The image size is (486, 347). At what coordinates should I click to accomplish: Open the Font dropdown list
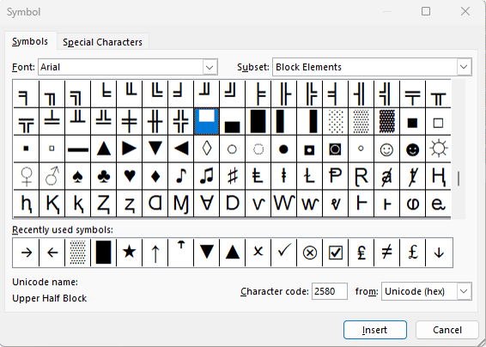(210, 67)
